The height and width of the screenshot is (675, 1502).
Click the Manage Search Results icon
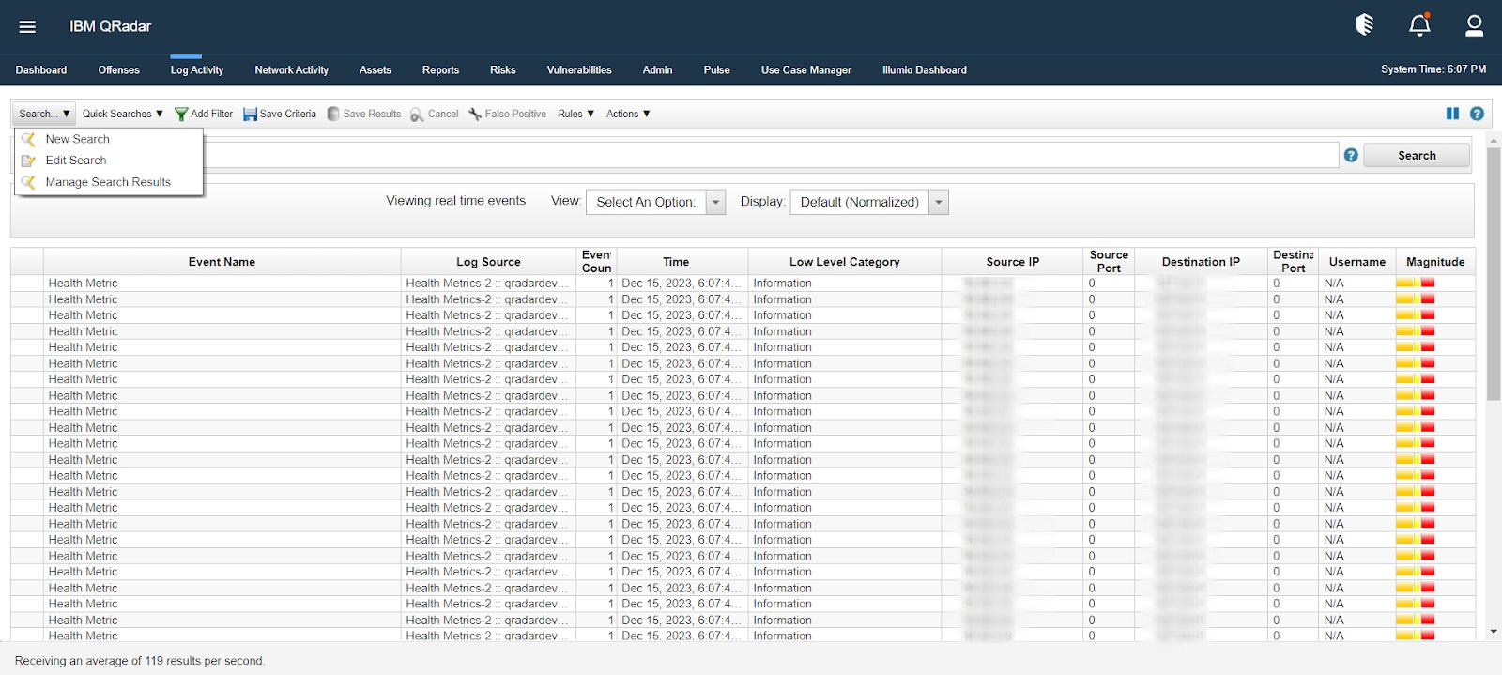[x=28, y=182]
